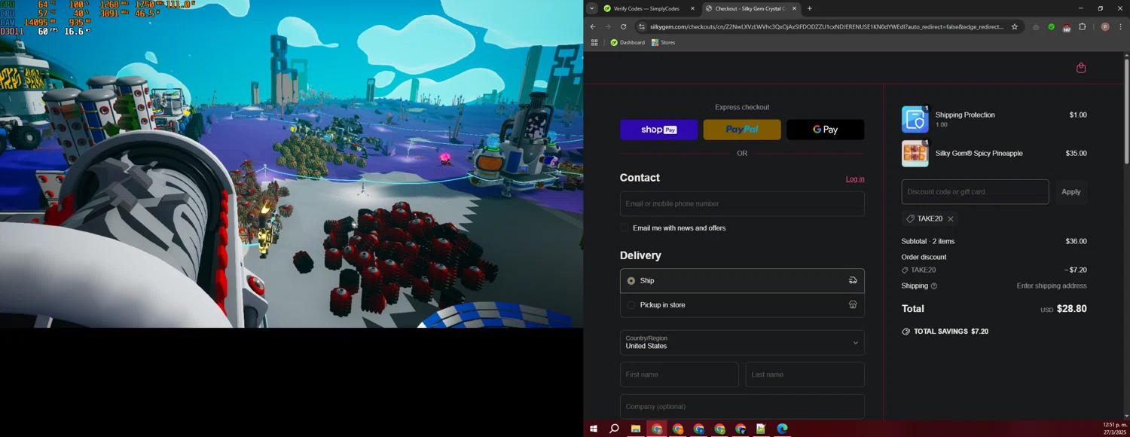
Task: Check Email me with news and offers
Action: coord(624,228)
